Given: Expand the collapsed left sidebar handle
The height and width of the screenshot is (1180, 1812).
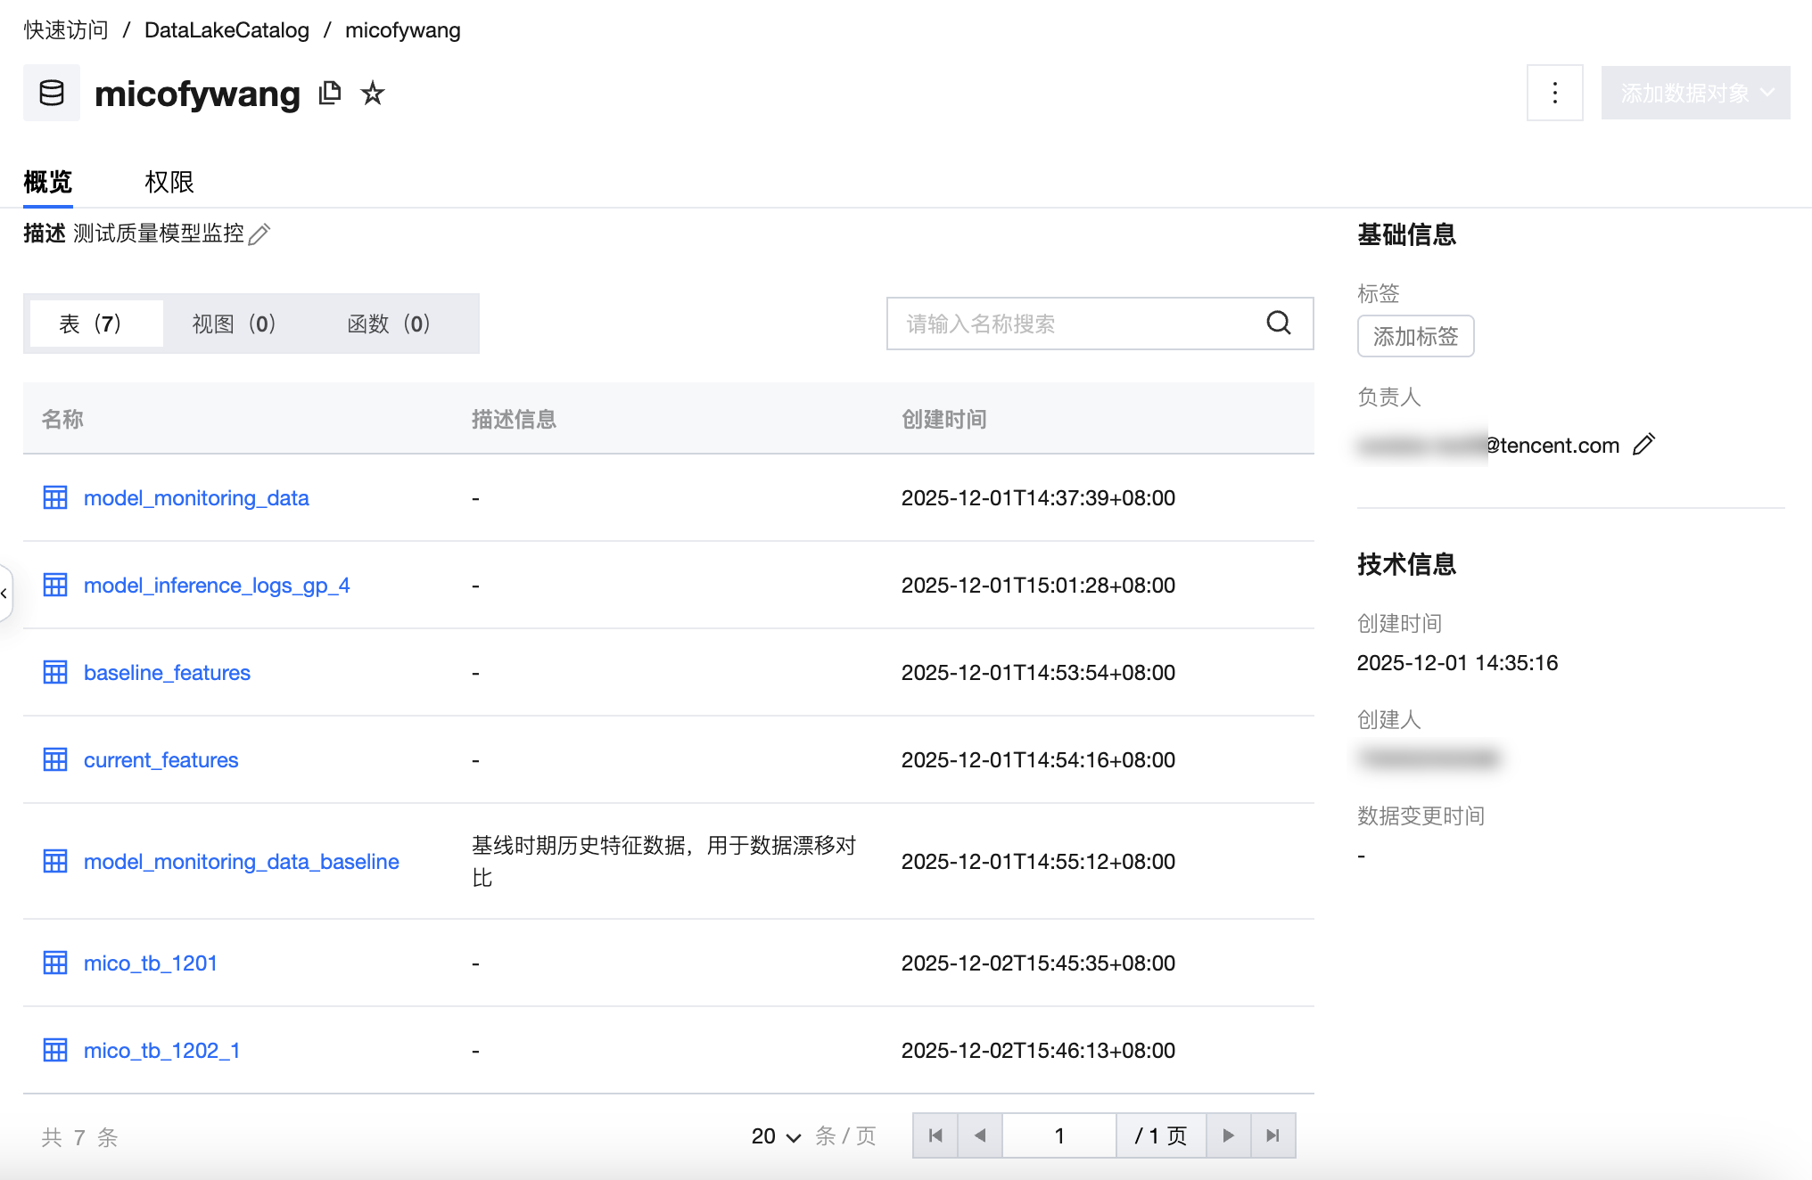Looking at the screenshot, I should (4, 593).
